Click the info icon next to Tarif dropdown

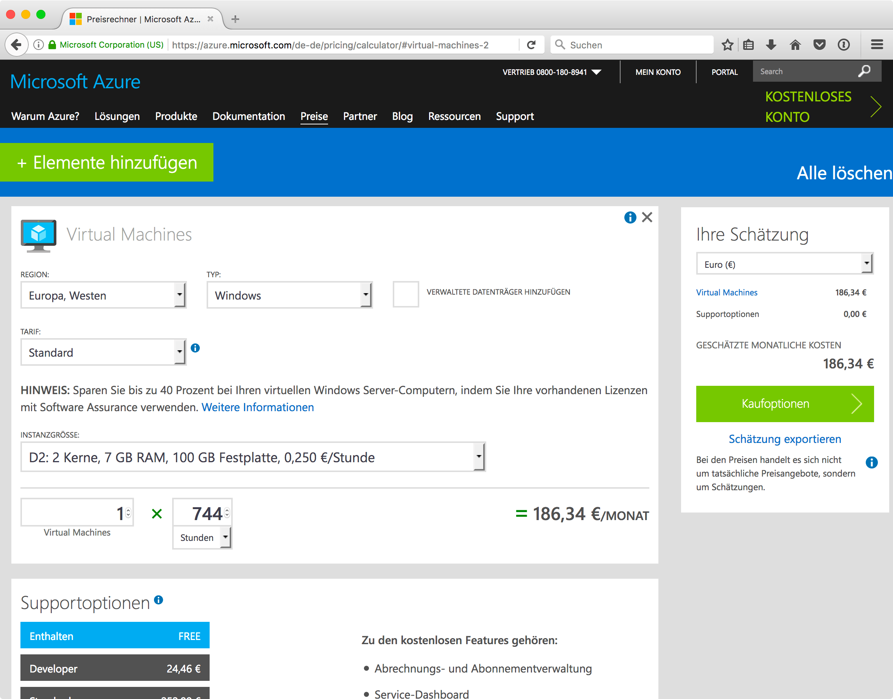pos(195,348)
